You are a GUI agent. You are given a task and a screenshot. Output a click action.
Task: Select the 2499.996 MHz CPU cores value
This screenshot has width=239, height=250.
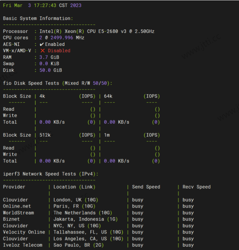point(67,38)
